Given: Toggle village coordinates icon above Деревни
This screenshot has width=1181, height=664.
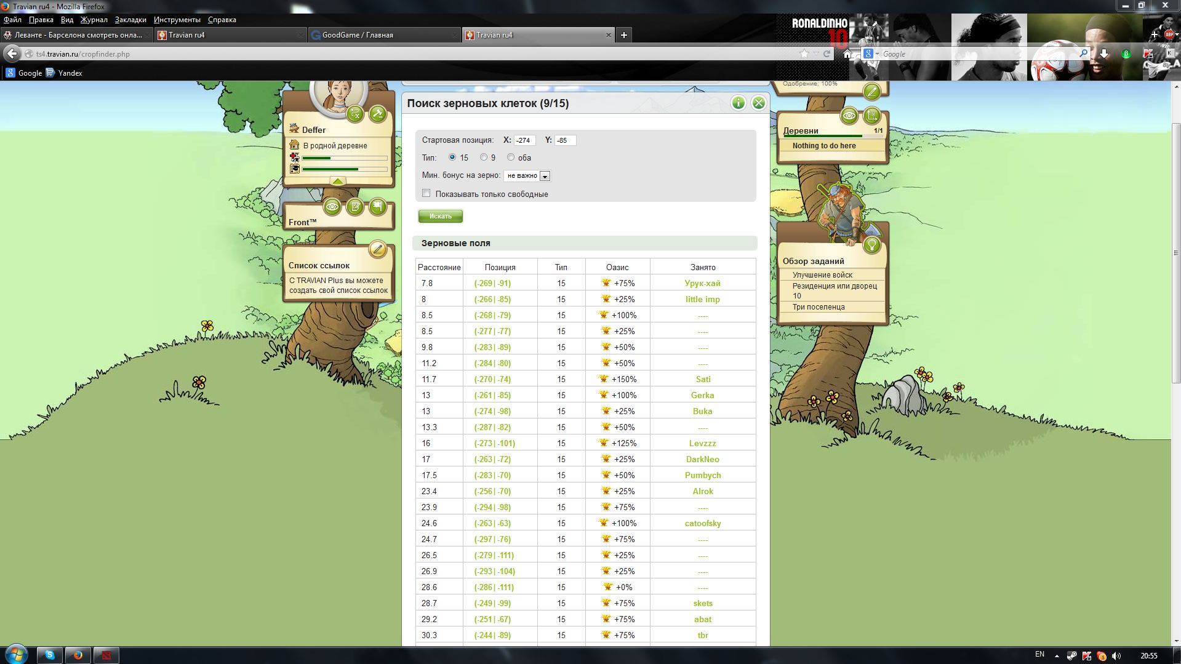Looking at the screenshot, I should tap(872, 116).
